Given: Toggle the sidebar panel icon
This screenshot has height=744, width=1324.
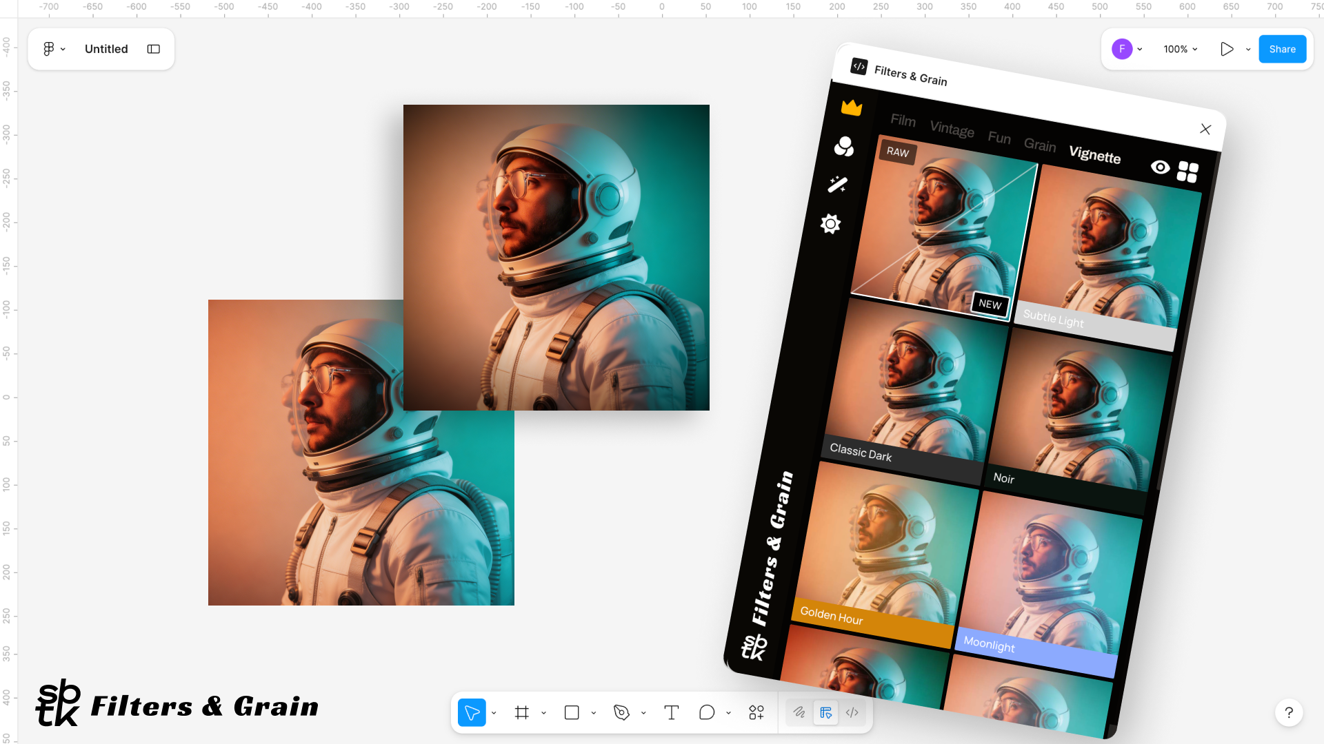Looking at the screenshot, I should coord(154,49).
